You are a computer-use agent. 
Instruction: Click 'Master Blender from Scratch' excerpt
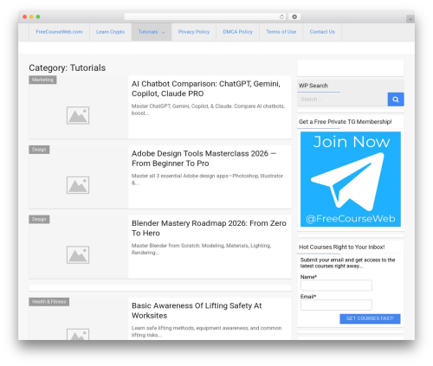pos(201,249)
